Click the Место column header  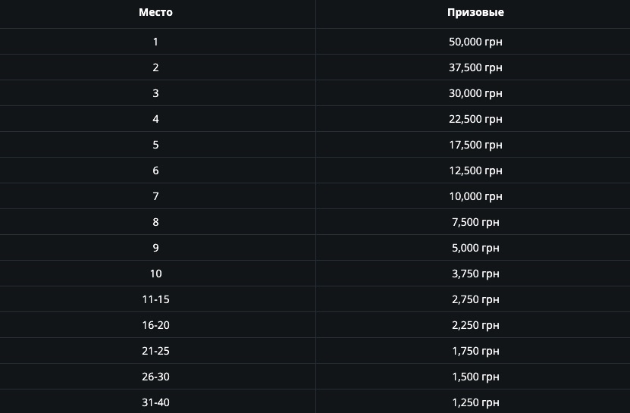click(x=155, y=12)
